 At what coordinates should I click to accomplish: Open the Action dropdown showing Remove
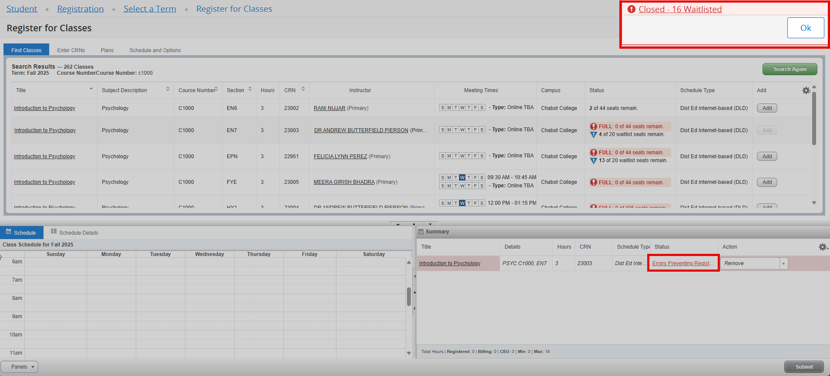(x=783, y=263)
